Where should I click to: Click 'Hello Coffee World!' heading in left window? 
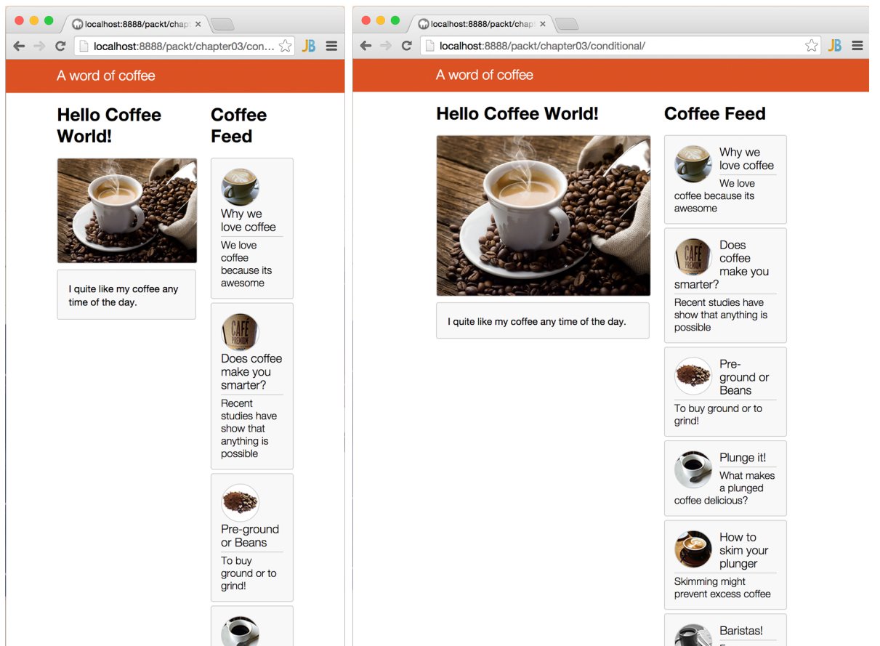tap(109, 126)
